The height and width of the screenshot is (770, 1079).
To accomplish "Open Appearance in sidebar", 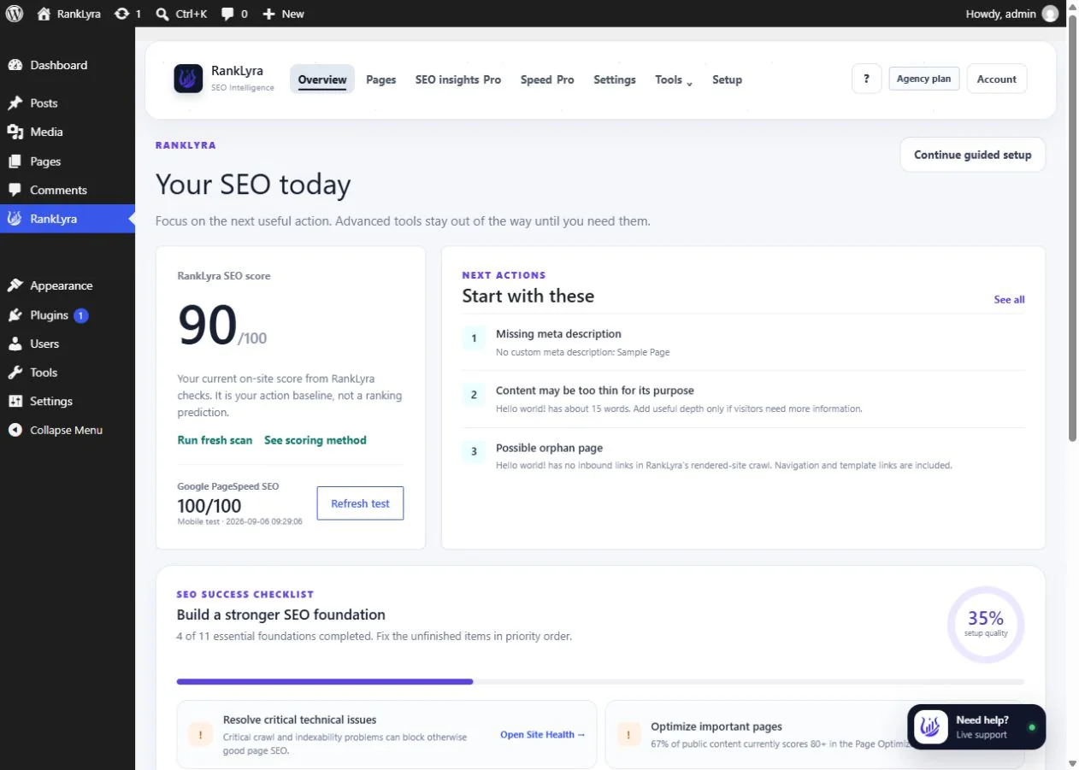I will (68, 285).
